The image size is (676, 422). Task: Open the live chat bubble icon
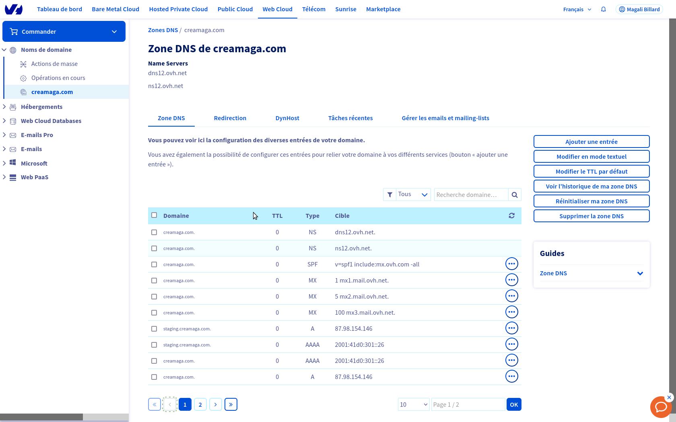coord(661,407)
